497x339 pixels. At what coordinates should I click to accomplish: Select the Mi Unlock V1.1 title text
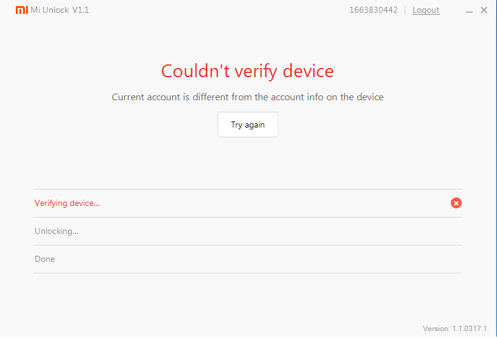pos(60,10)
